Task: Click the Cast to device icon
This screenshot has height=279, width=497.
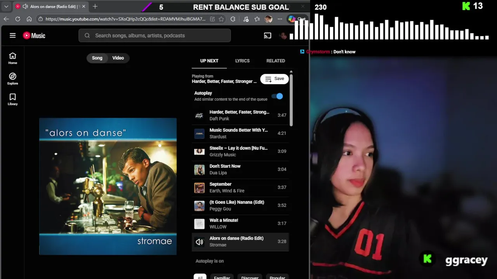Action: click(268, 36)
